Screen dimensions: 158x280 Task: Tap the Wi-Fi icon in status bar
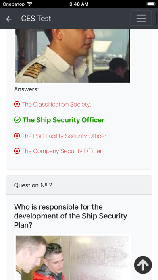coord(29,4)
